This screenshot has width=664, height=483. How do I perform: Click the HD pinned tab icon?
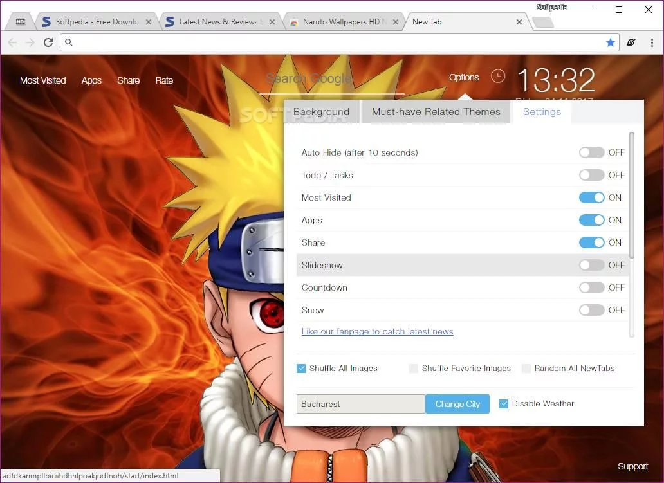pos(21,22)
